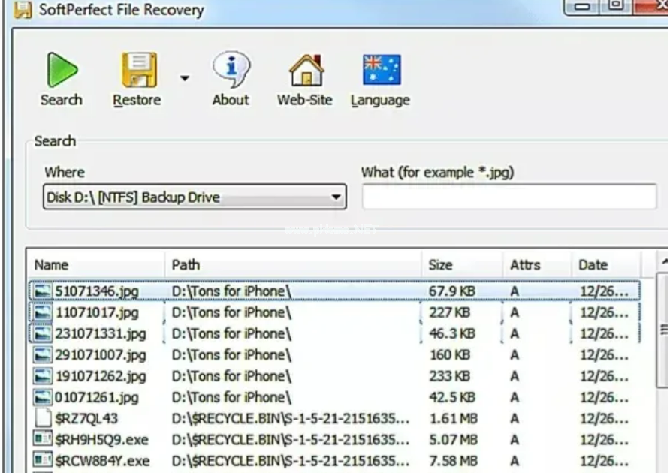The image size is (670, 473).
Task: Select file 11071017.jpg
Action: [x=97, y=313]
